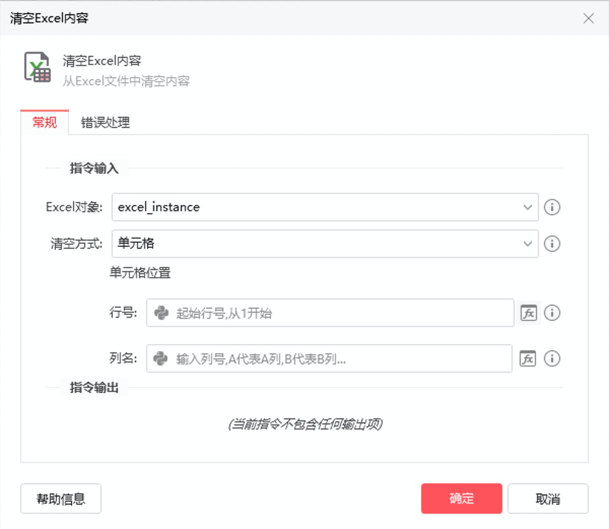Click the Excel对象 label
The height and width of the screenshot is (529, 609).
tap(74, 207)
